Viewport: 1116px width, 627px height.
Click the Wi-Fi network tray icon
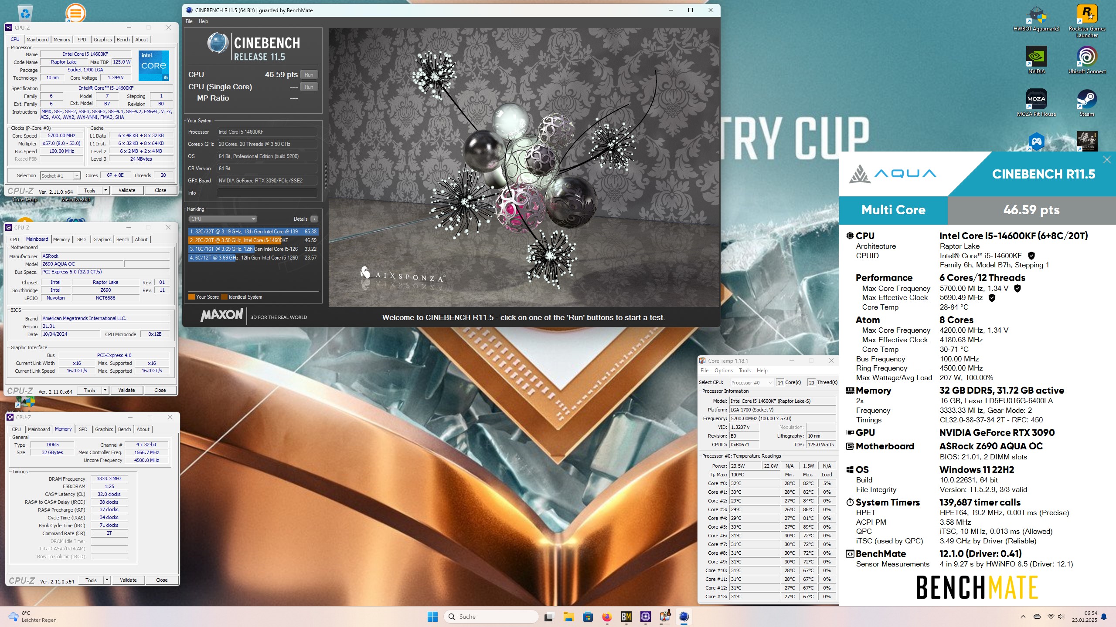click(x=1051, y=617)
